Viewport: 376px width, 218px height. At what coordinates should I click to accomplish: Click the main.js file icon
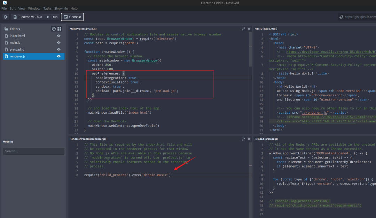[7, 43]
